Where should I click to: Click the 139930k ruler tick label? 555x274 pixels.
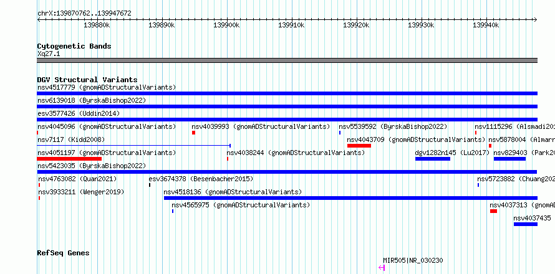pyautogui.click(x=422, y=26)
